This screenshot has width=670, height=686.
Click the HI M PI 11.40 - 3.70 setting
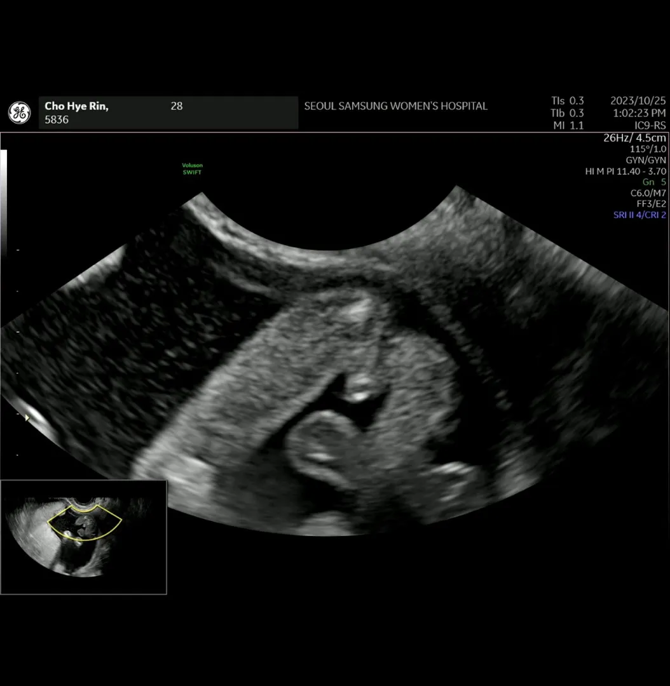click(x=626, y=171)
